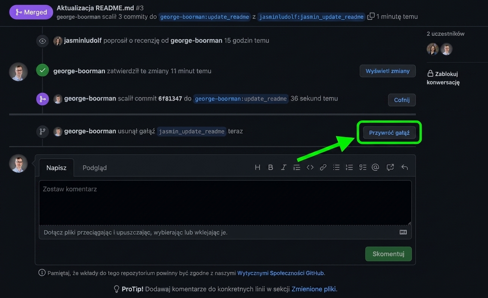Click the Przywróć gałąź button
The width and height of the screenshot is (488, 298).
[389, 133]
